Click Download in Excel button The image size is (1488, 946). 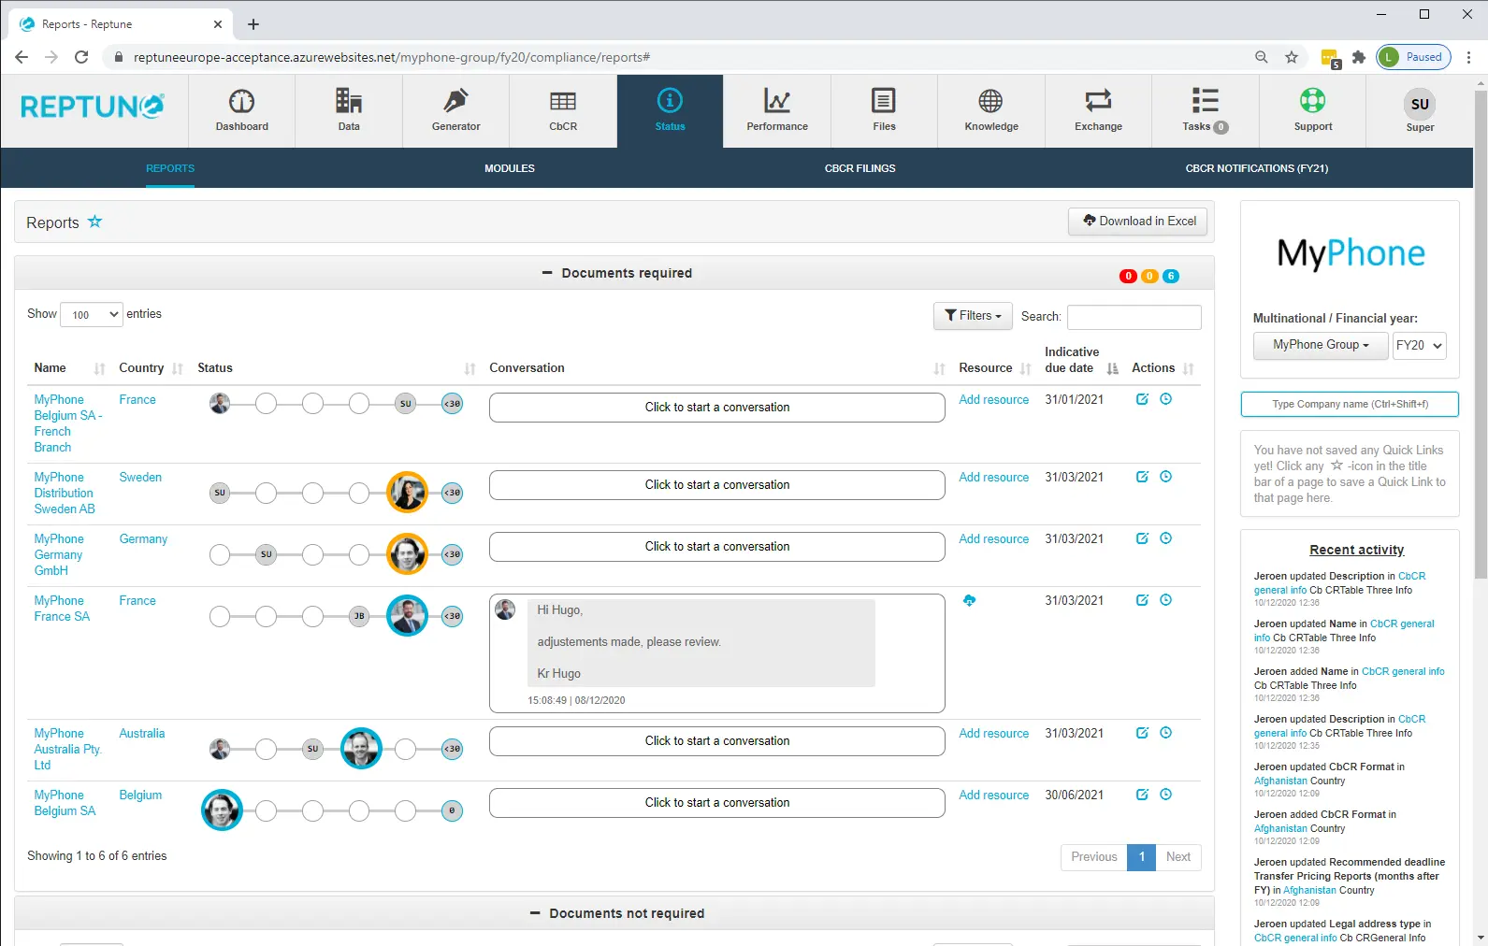1138,222
